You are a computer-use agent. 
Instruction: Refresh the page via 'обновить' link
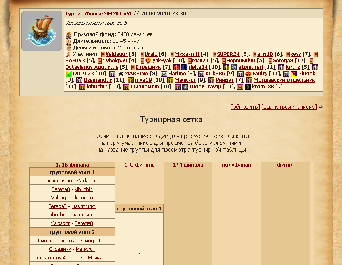(245, 107)
